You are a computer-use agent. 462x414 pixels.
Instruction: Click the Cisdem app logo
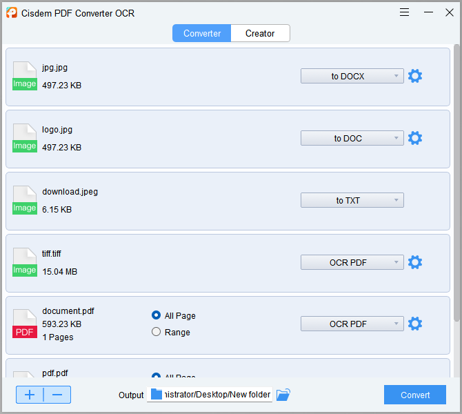12,12
